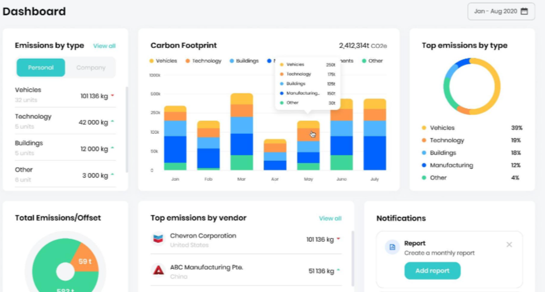Click the green up arrow beside ABC Manufacturing

[x=338, y=271]
